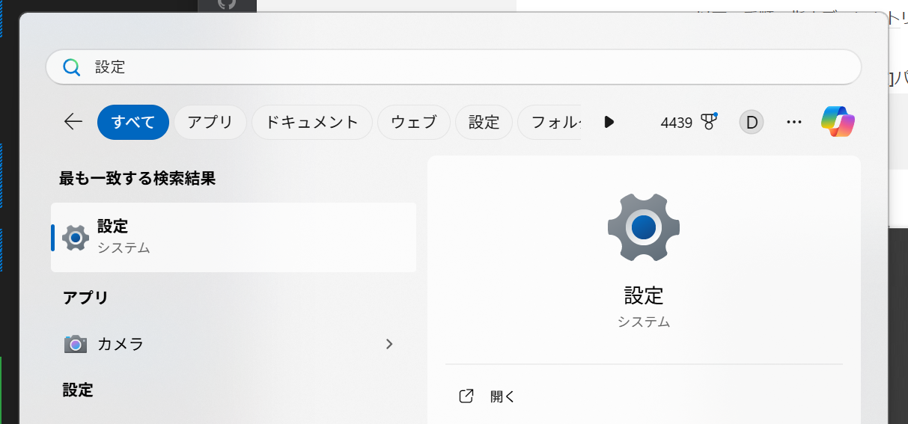Click the 設定 section heading at bottom
908x424 pixels.
[78, 390]
